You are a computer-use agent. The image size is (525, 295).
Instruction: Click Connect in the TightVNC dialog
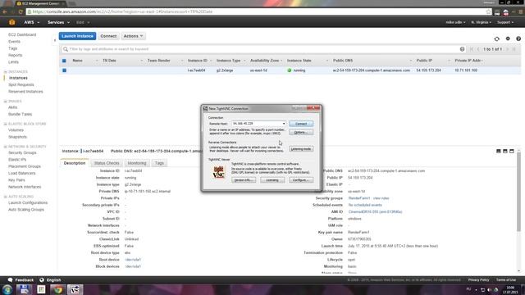tap(301, 124)
